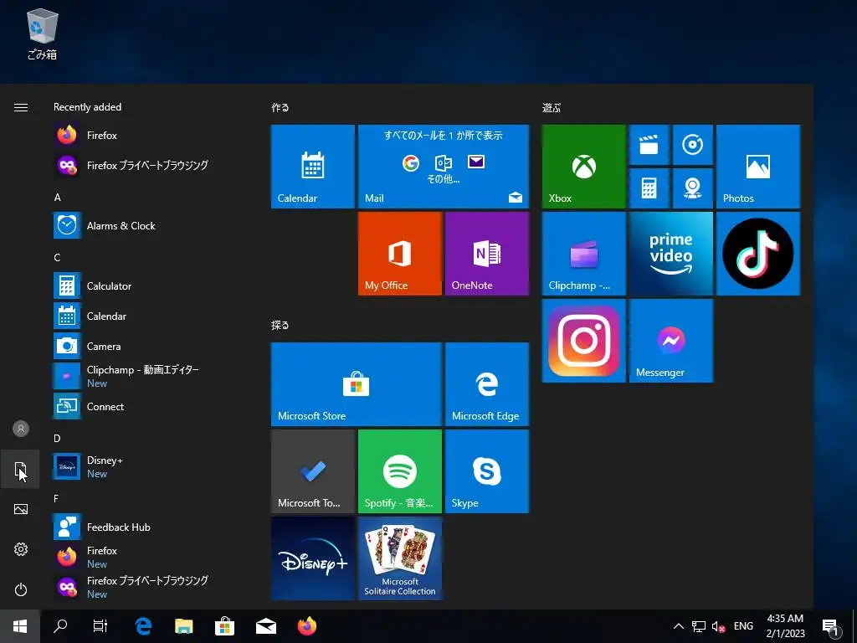
Task: Open Disney+ in app list
Action: pyautogui.click(x=152, y=466)
